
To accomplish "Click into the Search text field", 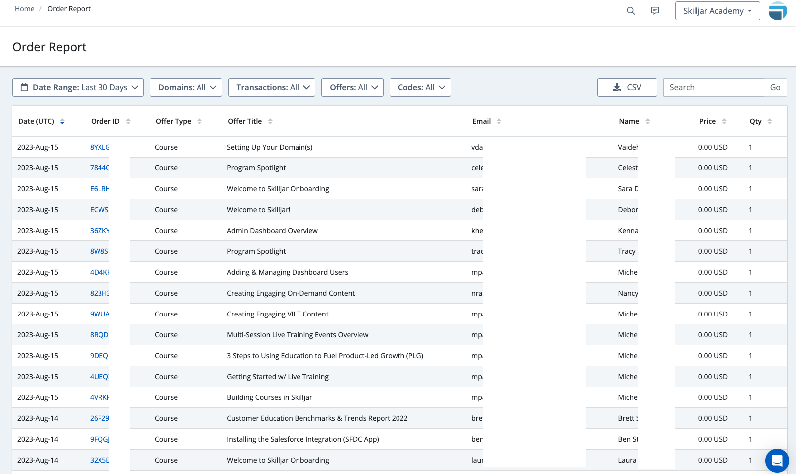I will click(x=713, y=87).
